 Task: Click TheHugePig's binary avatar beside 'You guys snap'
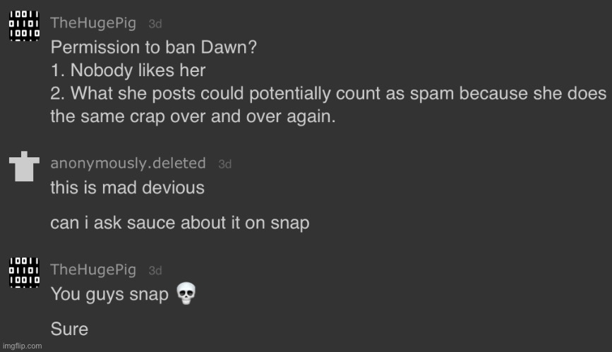(24, 272)
